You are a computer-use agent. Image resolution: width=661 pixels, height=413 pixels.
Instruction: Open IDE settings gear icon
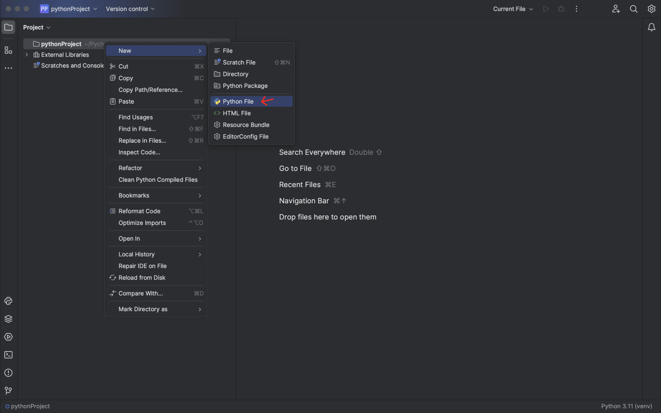point(651,9)
